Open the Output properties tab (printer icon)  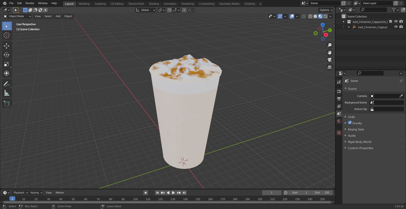pos(339,99)
